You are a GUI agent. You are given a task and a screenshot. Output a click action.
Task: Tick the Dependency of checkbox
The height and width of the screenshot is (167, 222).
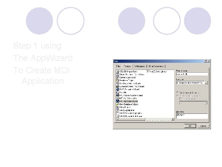click(x=180, y=99)
